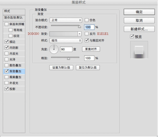Click 新建样式... button
This screenshot has width=158, height=137.
(139, 29)
